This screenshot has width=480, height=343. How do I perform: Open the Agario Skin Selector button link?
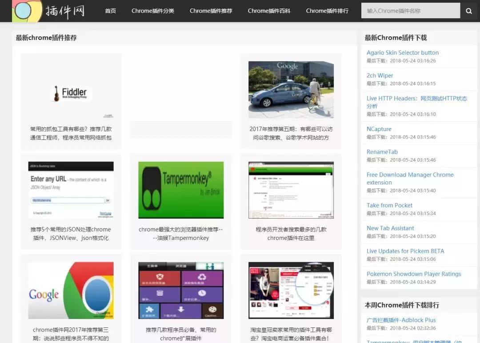402,52
